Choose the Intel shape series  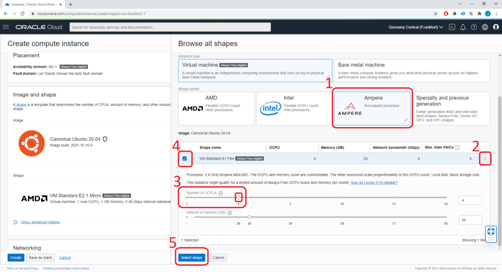(x=294, y=108)
